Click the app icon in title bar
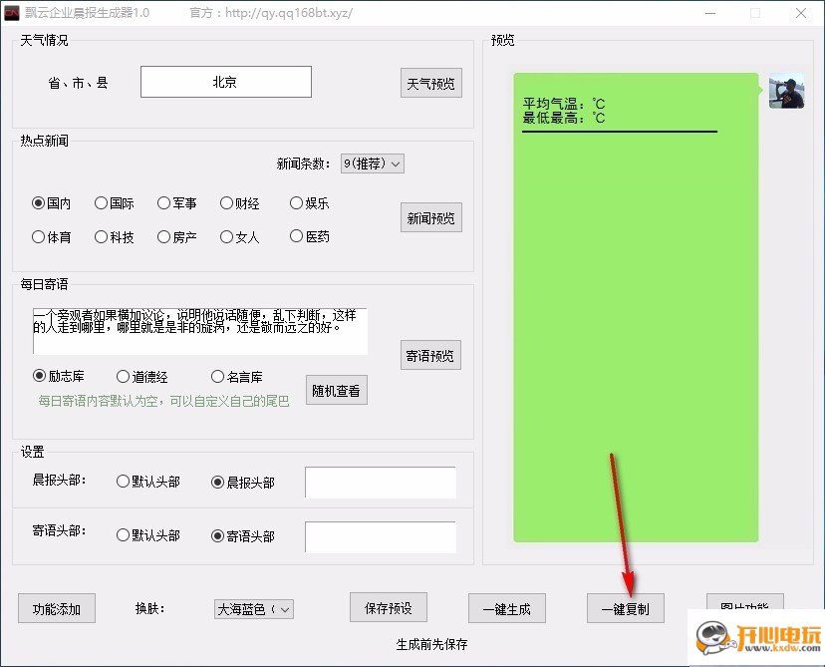Screen dimensions: 825x667 tap(12, 13)
